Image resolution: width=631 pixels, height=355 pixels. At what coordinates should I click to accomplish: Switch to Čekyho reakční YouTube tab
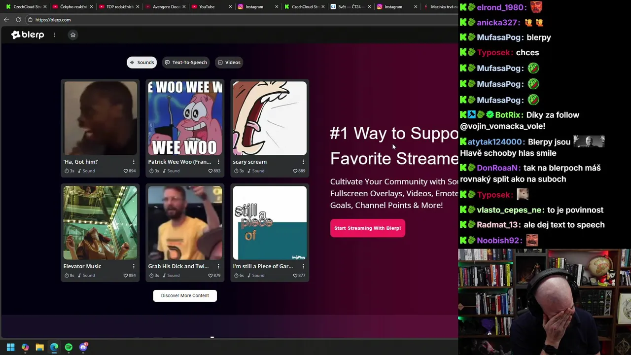point(70,7)
